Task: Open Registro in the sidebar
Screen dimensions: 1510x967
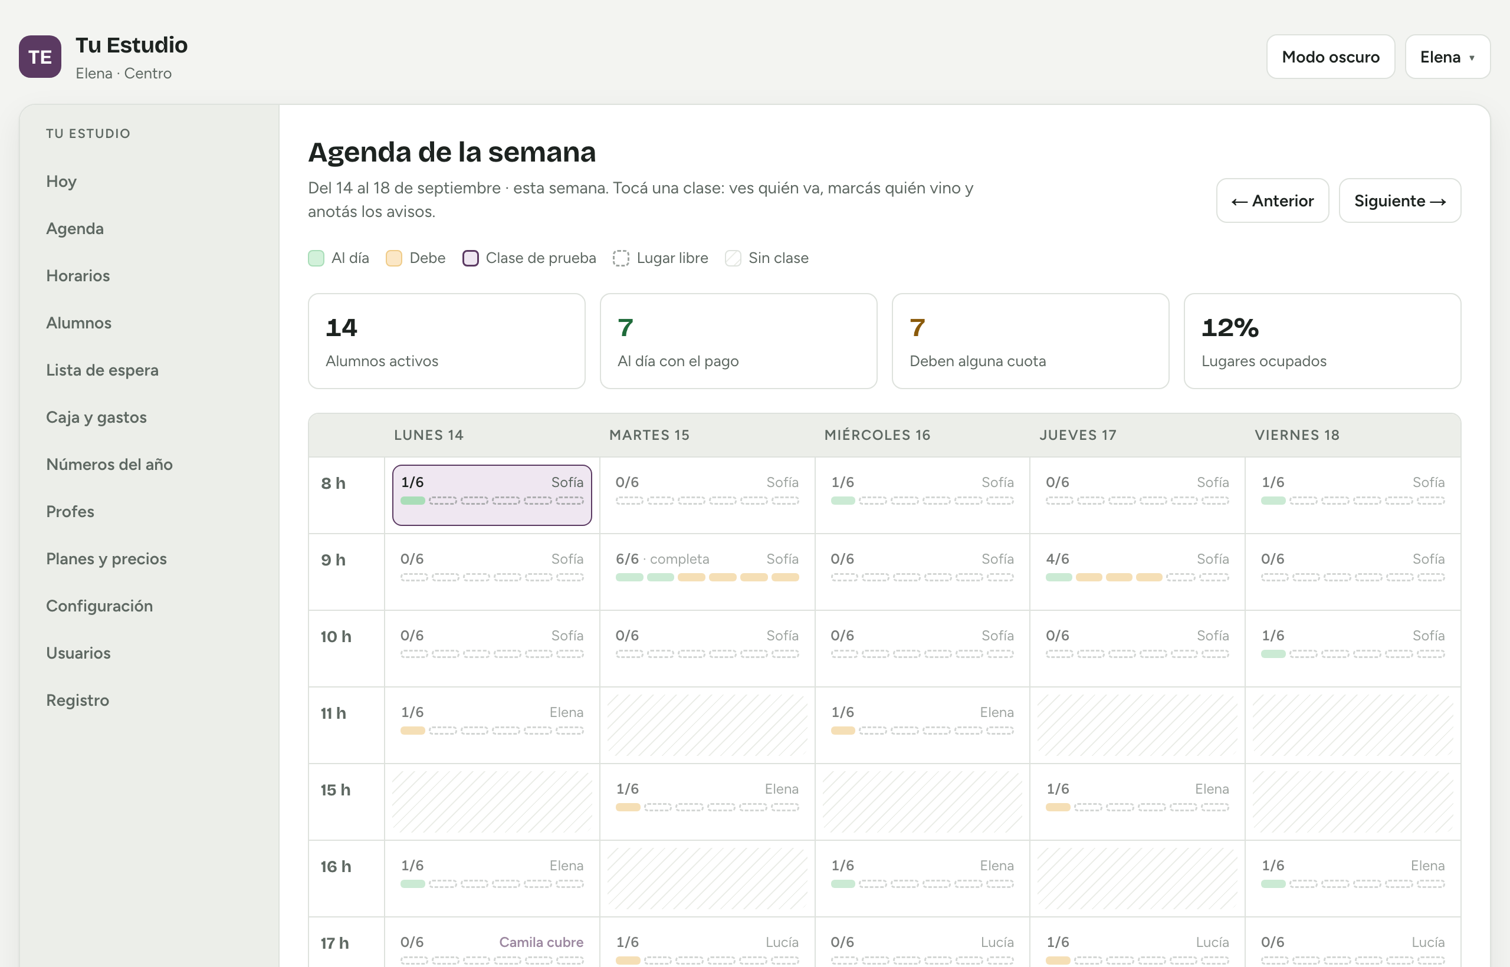Action: [x=77, y=699]
